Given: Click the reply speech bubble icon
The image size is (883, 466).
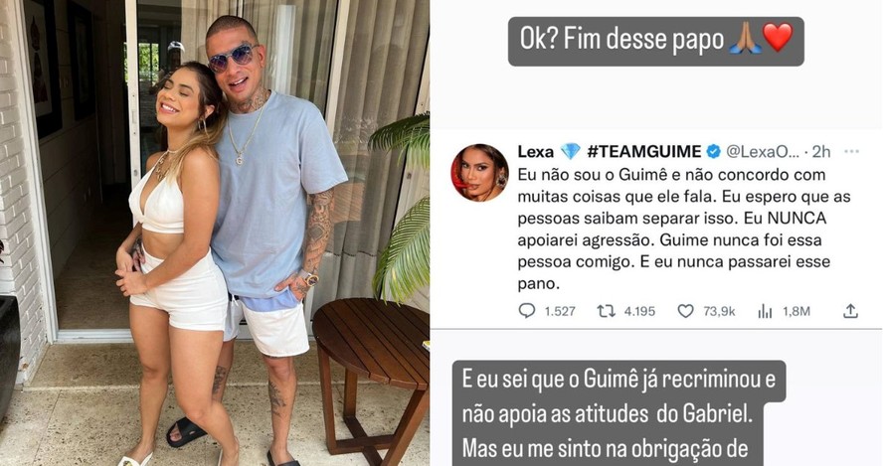Looking at the screenshot, I should [x=527, y=311].
